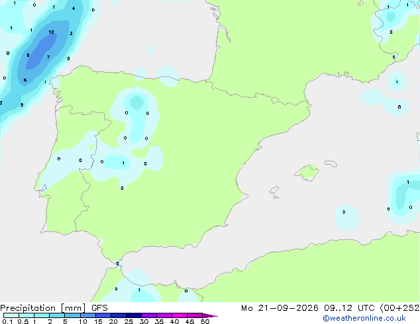Pick the 10 to 15 mm legend swatch
Viewport: 420px width, 324px height.
click(87, 315)
